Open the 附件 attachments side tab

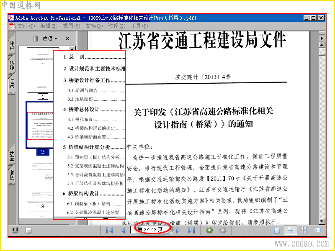(12, 156)
